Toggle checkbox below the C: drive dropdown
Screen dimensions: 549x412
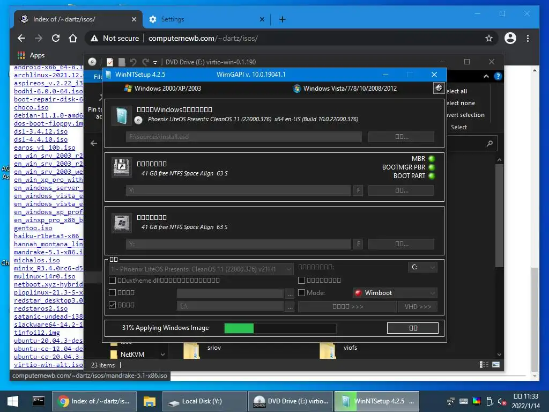coord(301,280)
